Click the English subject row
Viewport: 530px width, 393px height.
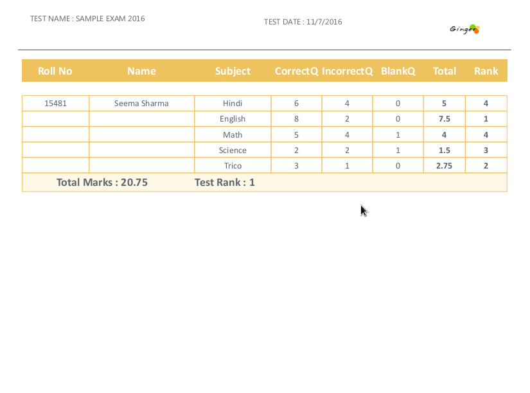233,118
